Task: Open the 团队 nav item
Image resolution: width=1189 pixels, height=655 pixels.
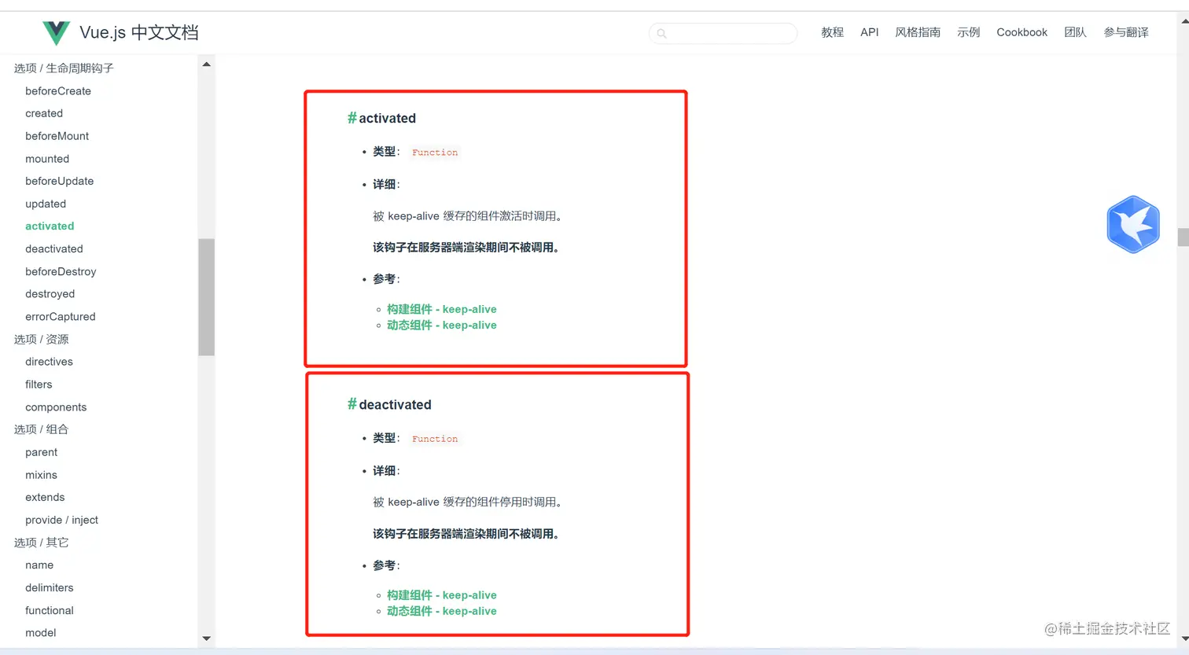Action: coord(1075,32)
